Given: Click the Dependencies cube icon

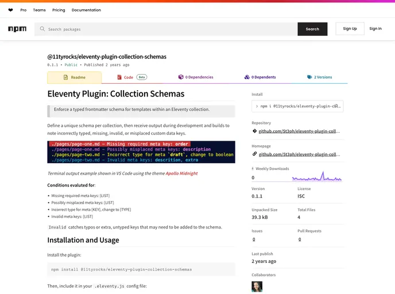Looking at the screenshot, I should 181,77.
